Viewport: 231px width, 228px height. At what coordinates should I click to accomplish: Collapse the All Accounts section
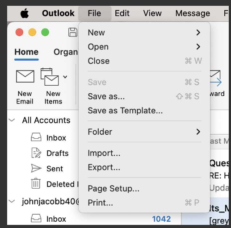tap(12, 120)
